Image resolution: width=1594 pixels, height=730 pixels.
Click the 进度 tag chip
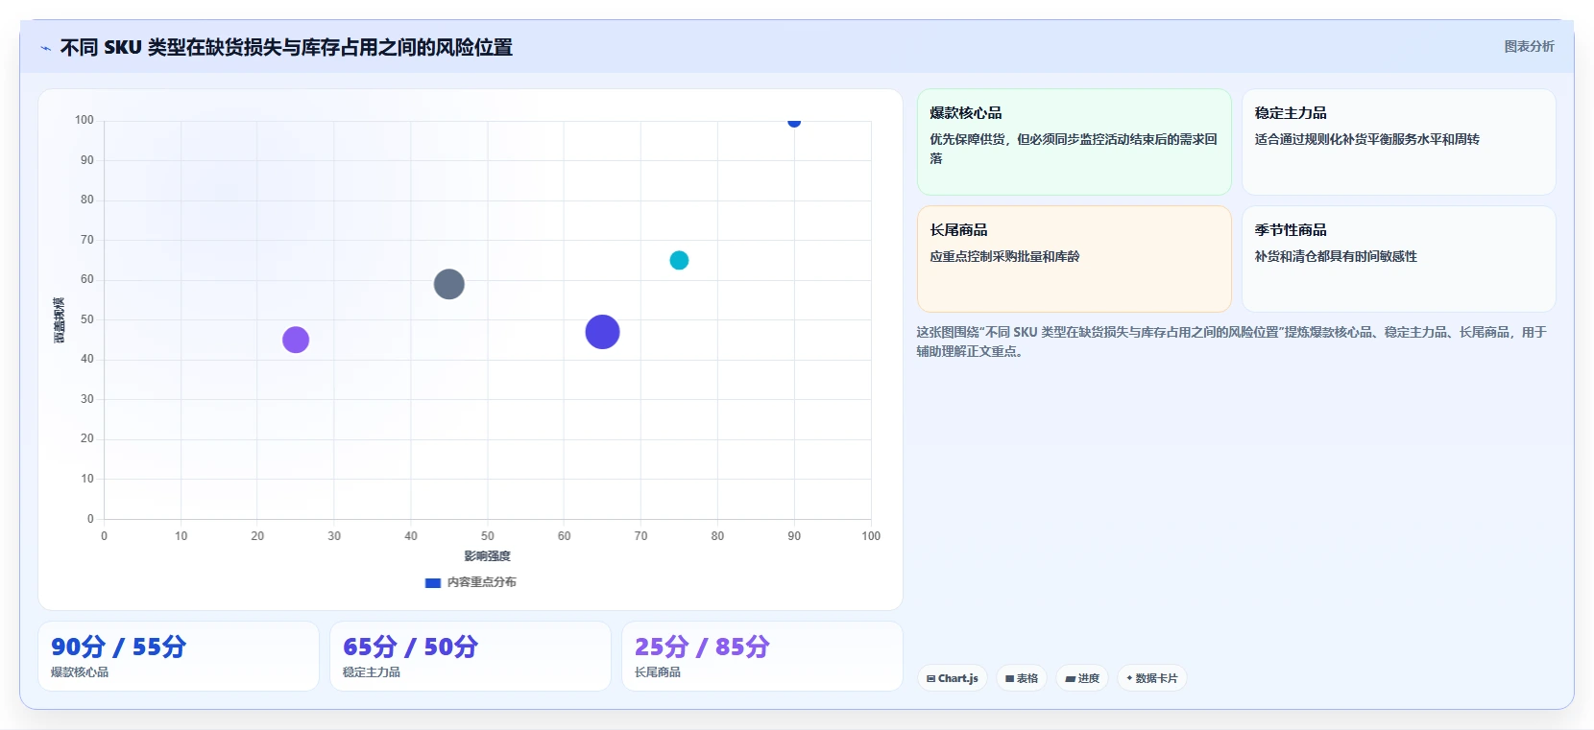pyautogui.click(x=1082, y=678)
